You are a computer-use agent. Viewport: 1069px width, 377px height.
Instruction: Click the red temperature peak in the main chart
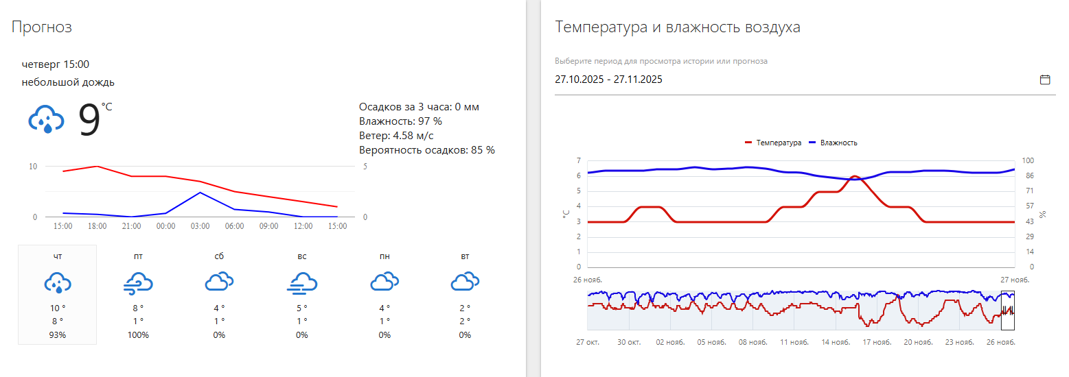853,177
